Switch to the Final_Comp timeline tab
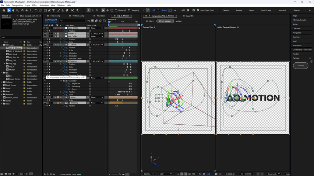This screenshot has height=176, width=314. click(55, 16)
